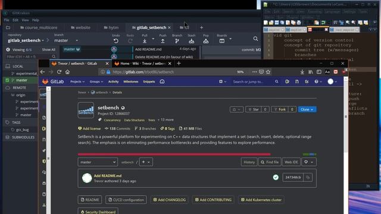This screenshot has width=381, height=214.
Task: Click the History button
Action: (x=249, y=162)
